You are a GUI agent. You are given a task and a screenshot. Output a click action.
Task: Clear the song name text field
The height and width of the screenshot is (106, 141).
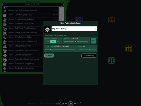[x=96, y=29]
